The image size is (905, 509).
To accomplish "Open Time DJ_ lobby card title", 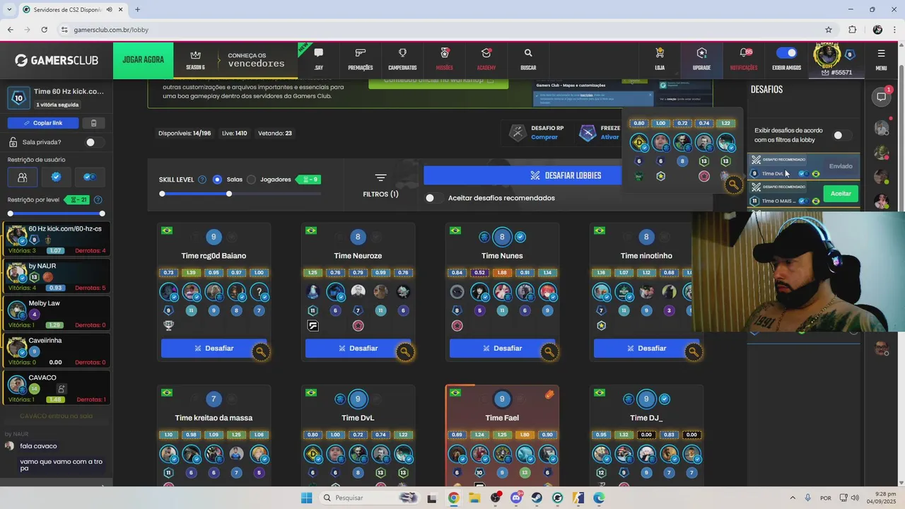I will click(x=646, y=418).
